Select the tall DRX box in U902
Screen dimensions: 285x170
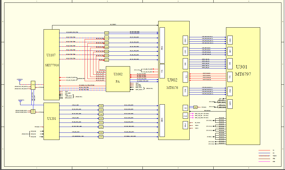click(x=162, y=121)
